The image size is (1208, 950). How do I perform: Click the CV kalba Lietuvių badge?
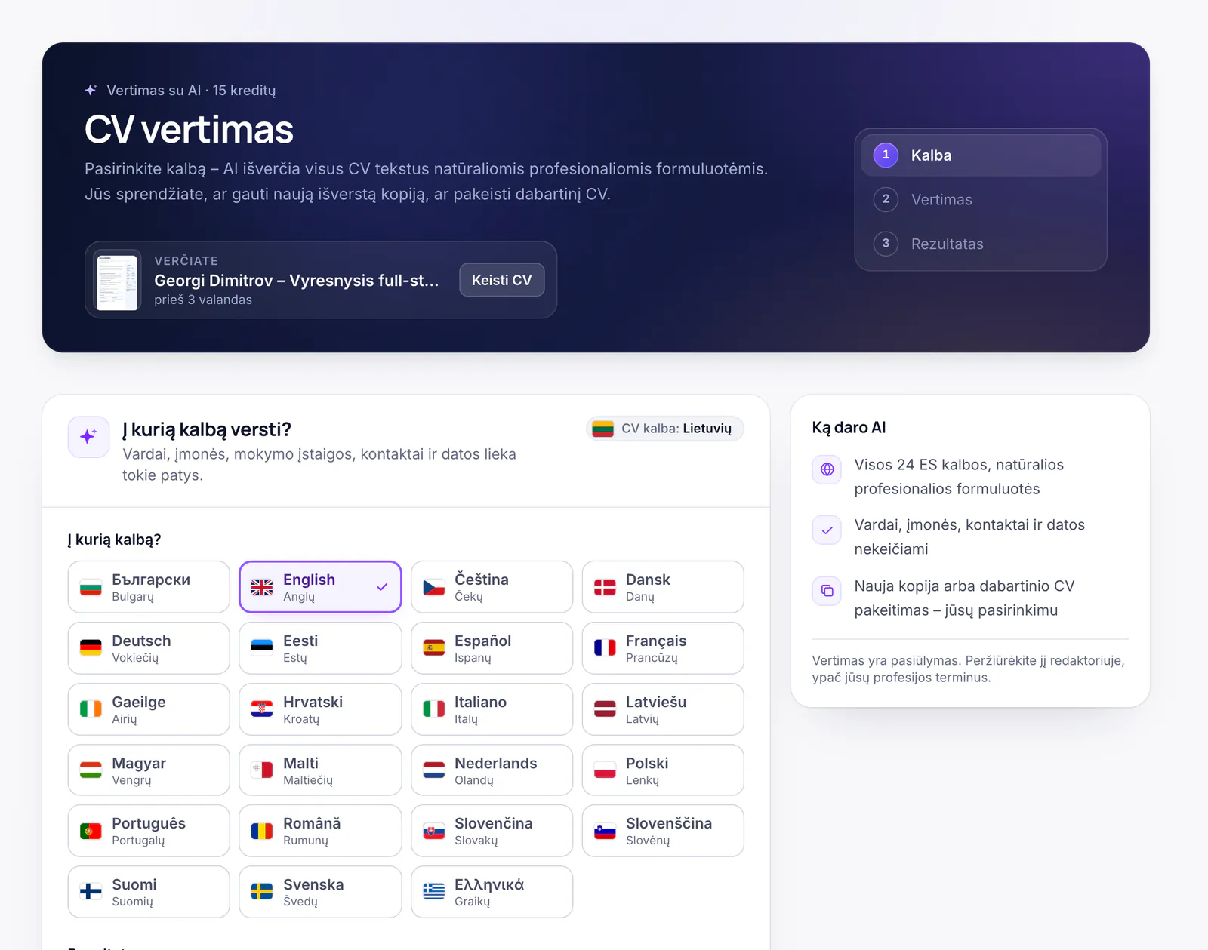664,429
